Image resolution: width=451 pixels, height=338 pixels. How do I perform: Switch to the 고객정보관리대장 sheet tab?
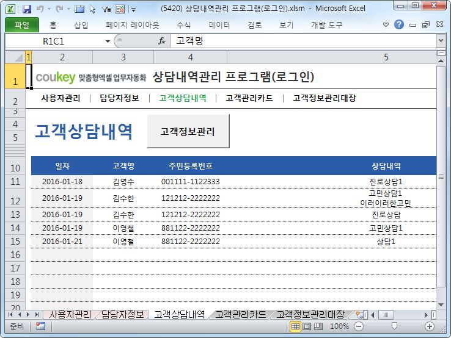pos(310,315)
